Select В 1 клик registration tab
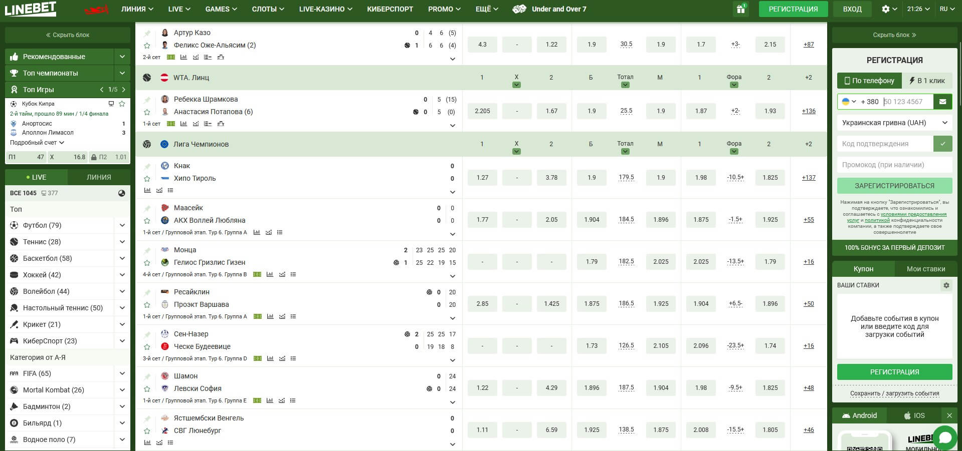The height and width of the screenshot is (451, 962). (927, 81)
